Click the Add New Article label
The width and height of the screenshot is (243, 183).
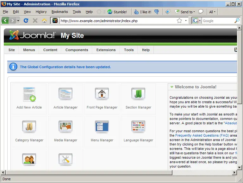pos(29,107)
